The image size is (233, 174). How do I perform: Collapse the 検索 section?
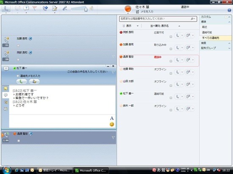point(229,43)
